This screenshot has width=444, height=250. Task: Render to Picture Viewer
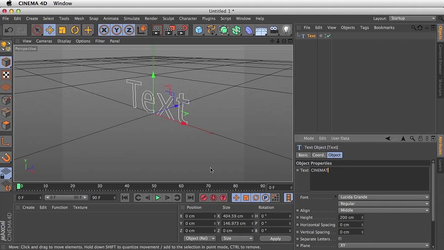pyautogui.click(x=170, y=30)
